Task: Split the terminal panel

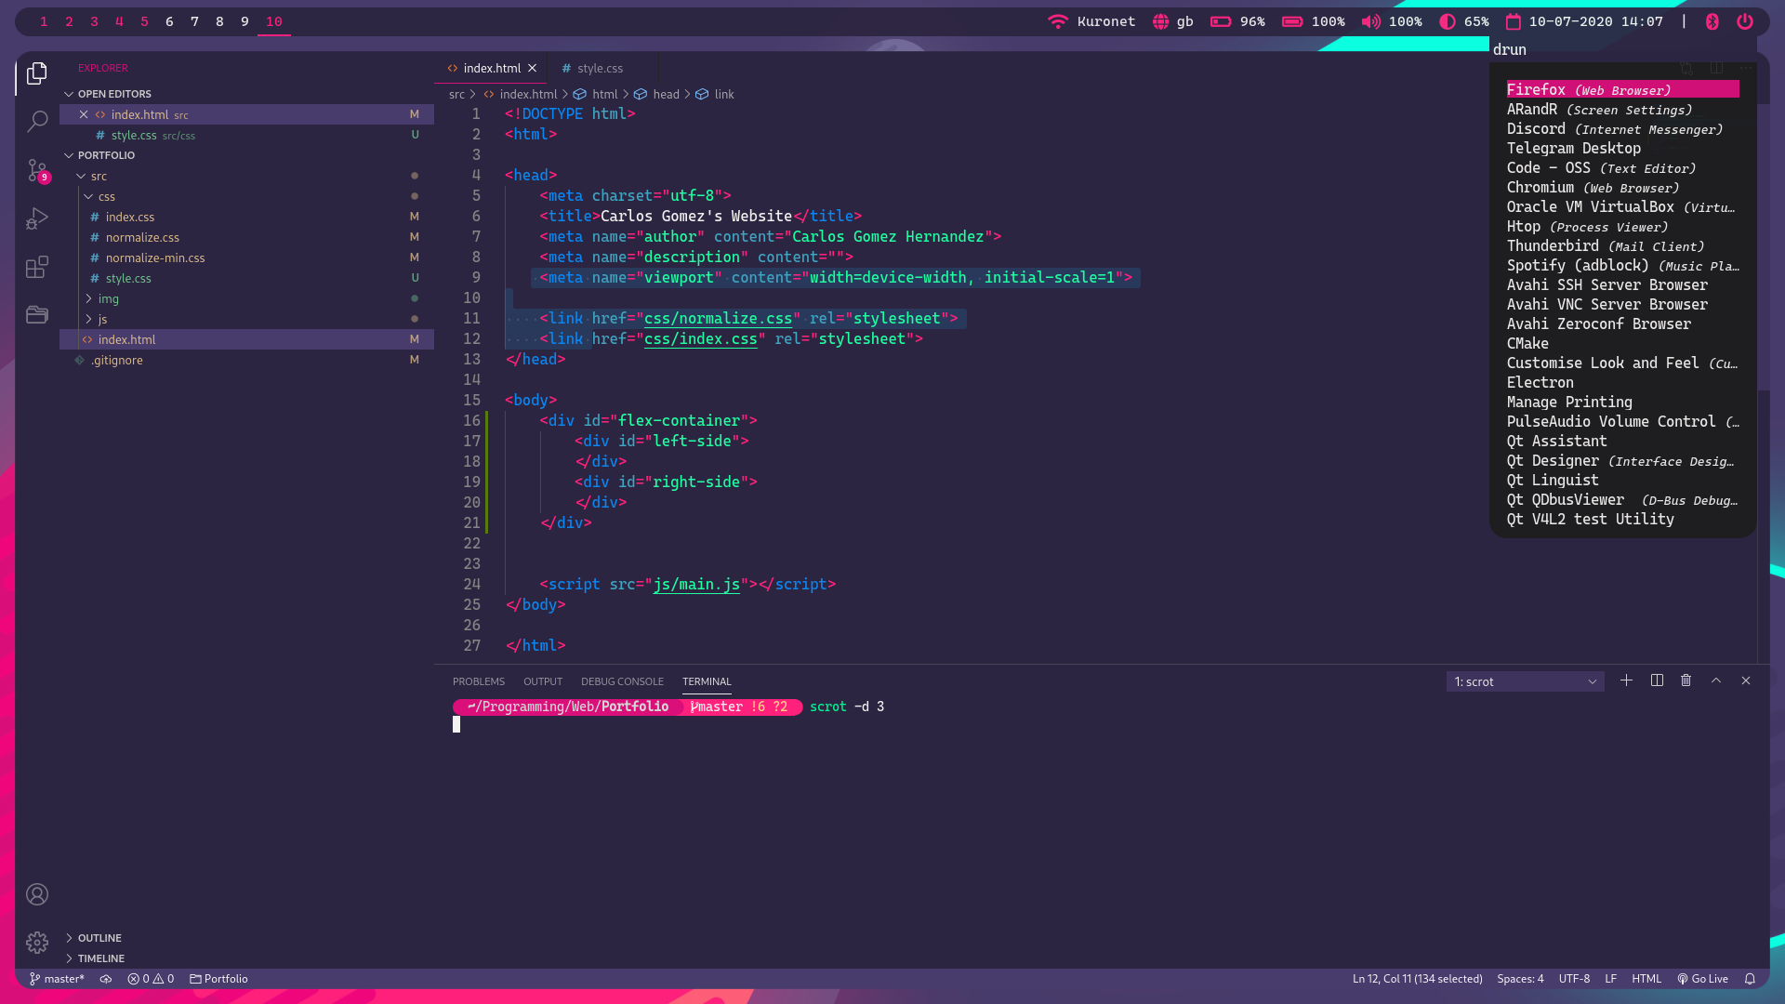Action: tap(1657, 680)
